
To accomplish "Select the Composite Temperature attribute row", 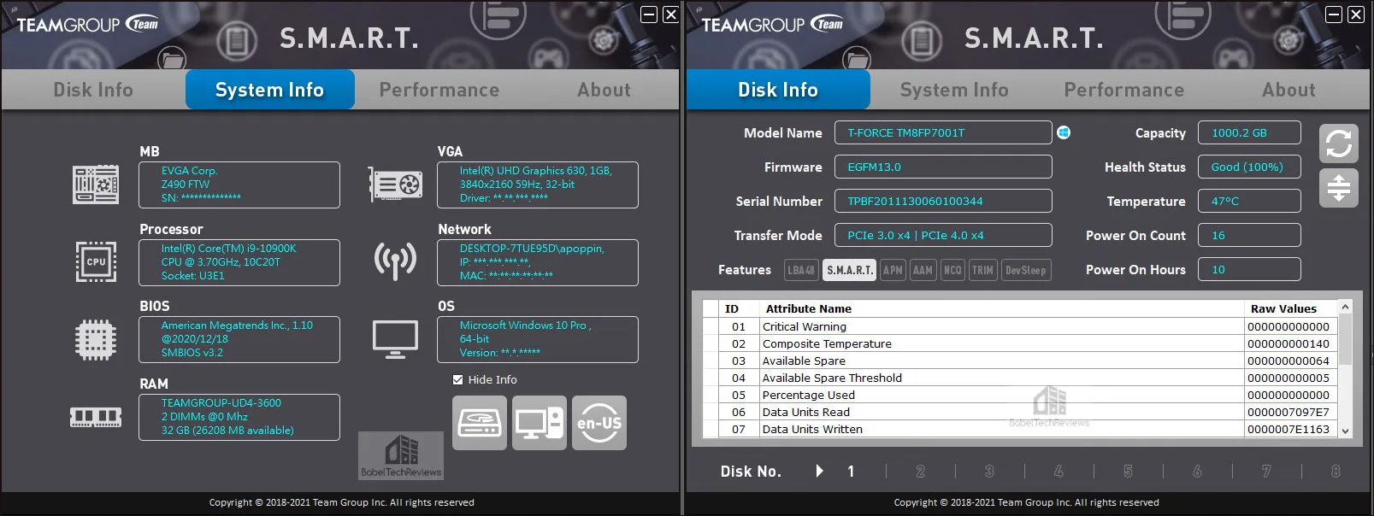I will [1020, 343].
